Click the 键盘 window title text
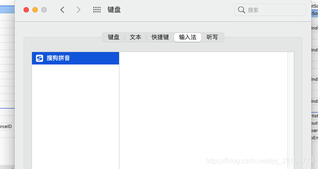 pyautogui.click(x=114, y=10)
